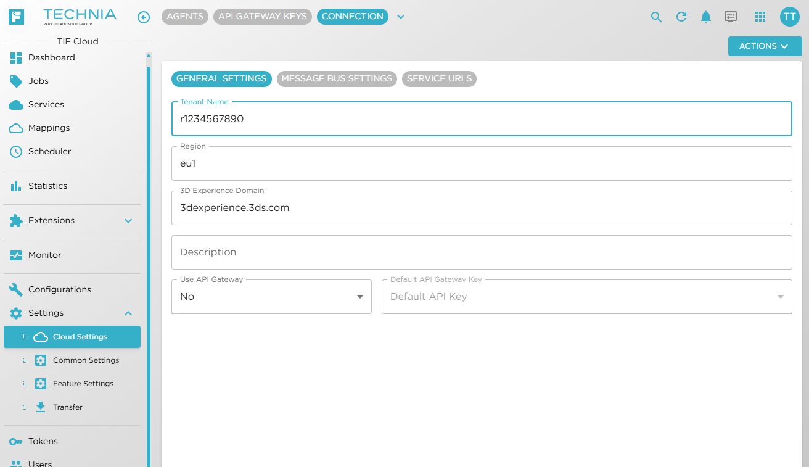This screenshot has width=809, height=467.
Task: Open Jobs tag icon item
Action: tap(72, 81)
